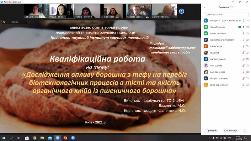The image size is (251, 141).
Task: Select the Кафедра ТХКВ video thumbnail
Action: [x=36, y=11]
